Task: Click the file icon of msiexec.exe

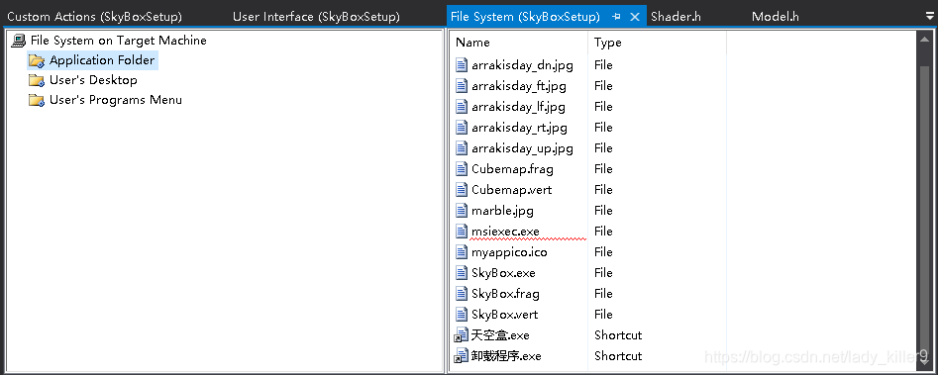Action: pos(462,232)
